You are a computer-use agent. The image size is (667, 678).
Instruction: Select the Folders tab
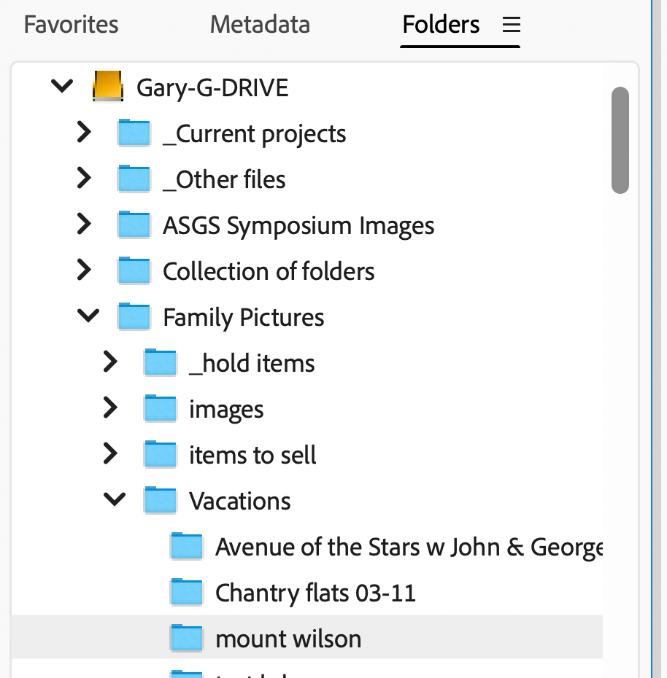pyautogui.click(x=440, y=25)
